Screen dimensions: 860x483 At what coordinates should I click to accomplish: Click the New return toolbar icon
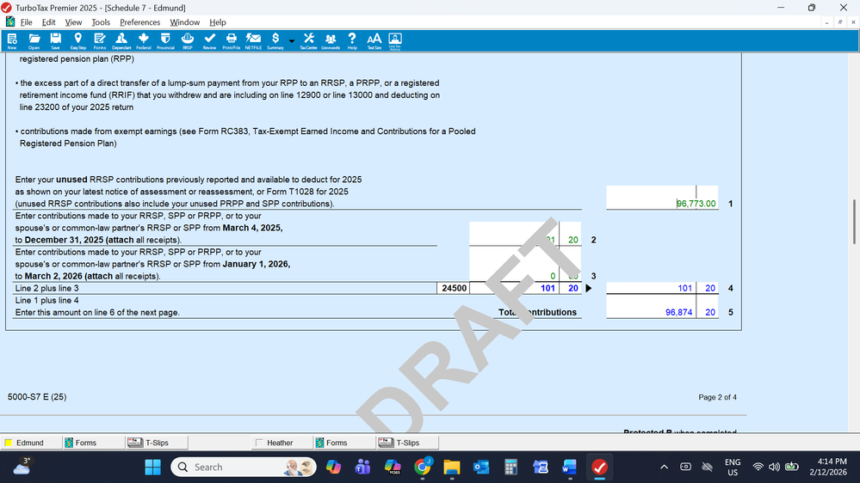point(12,41)
